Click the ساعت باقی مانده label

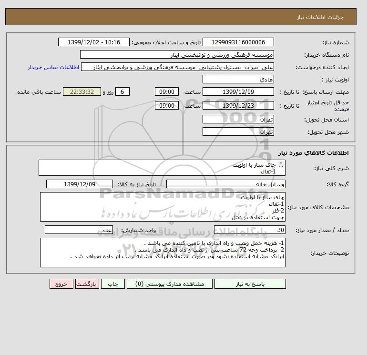point(39,92)
